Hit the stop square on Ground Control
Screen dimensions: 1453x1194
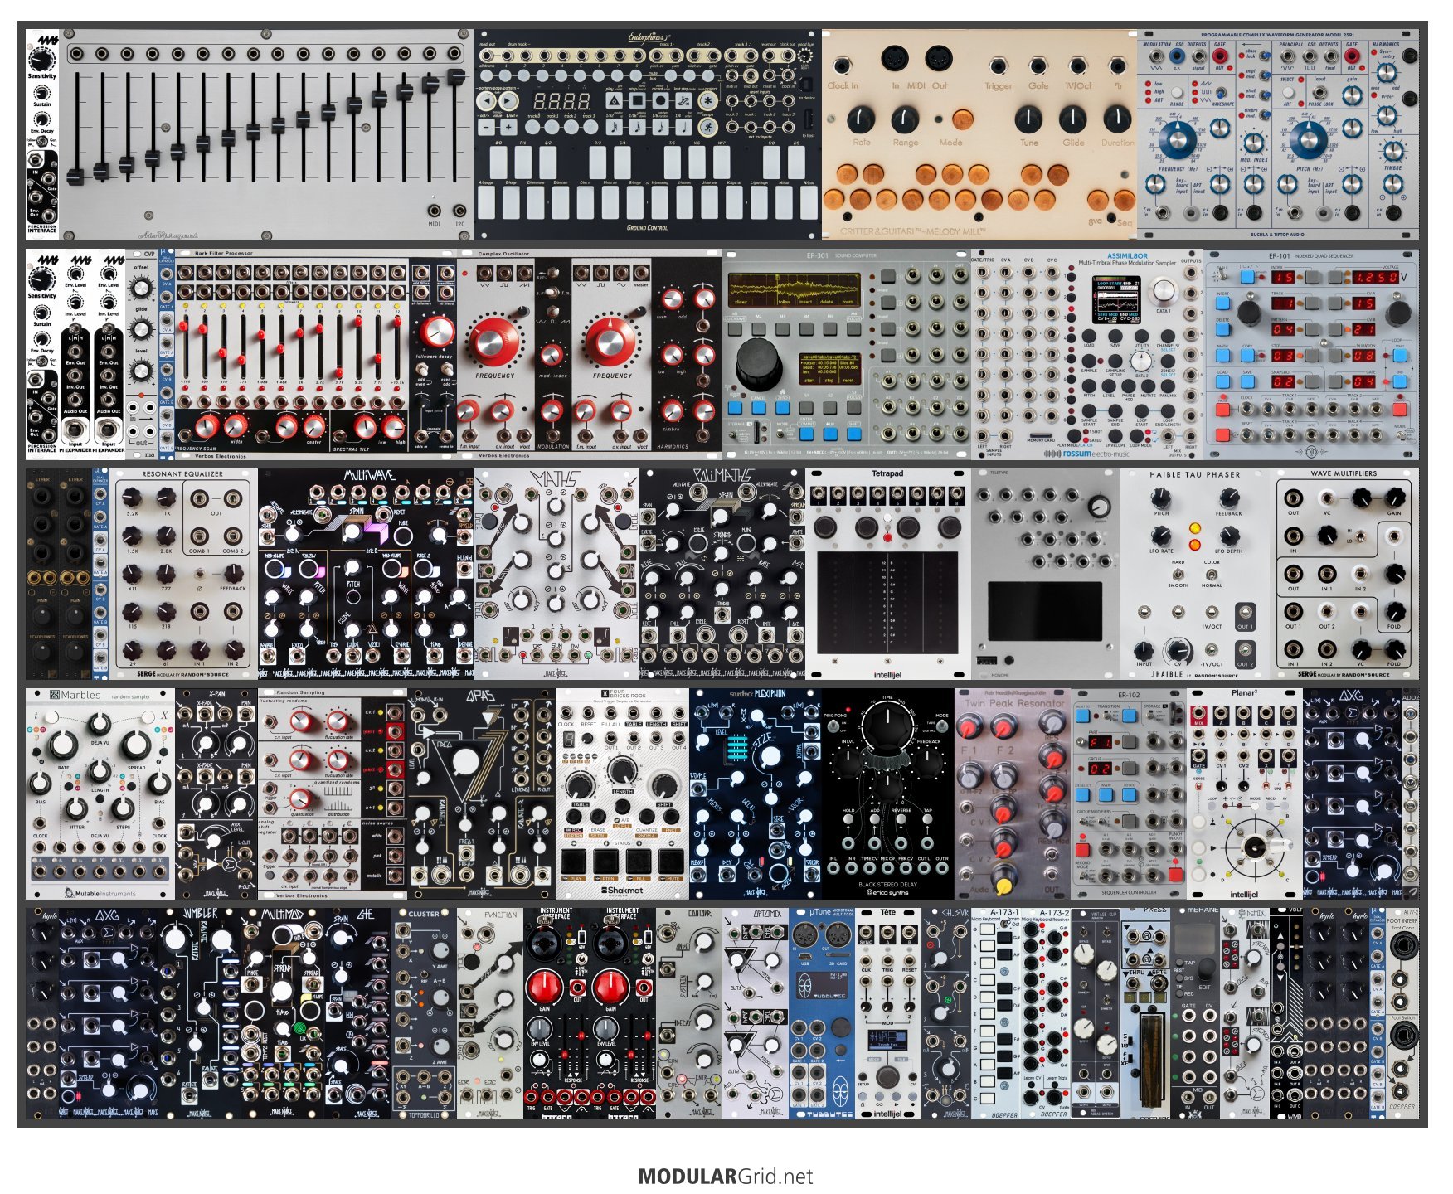[636, 100]
